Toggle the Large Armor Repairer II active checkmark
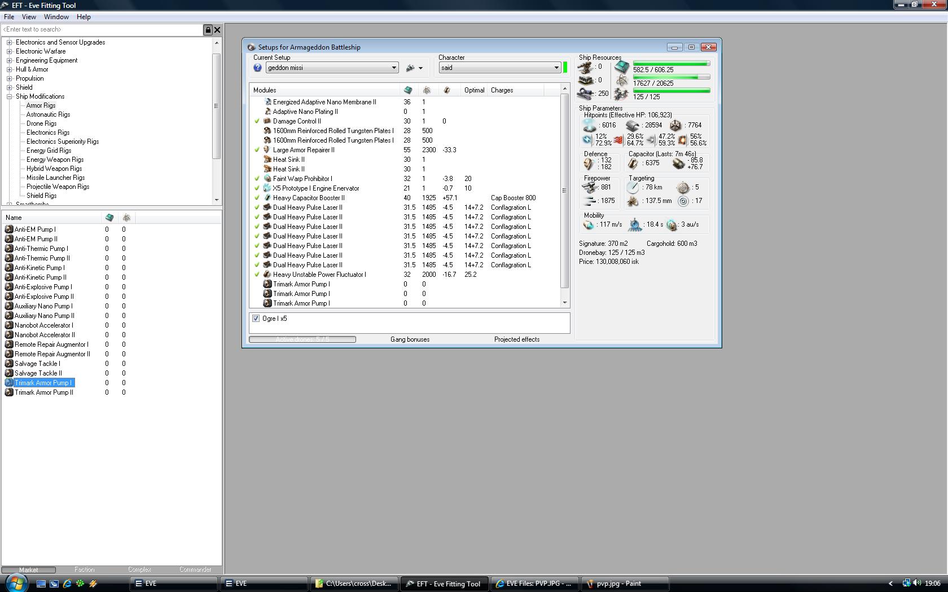948x592 pixels. (257, 150)
